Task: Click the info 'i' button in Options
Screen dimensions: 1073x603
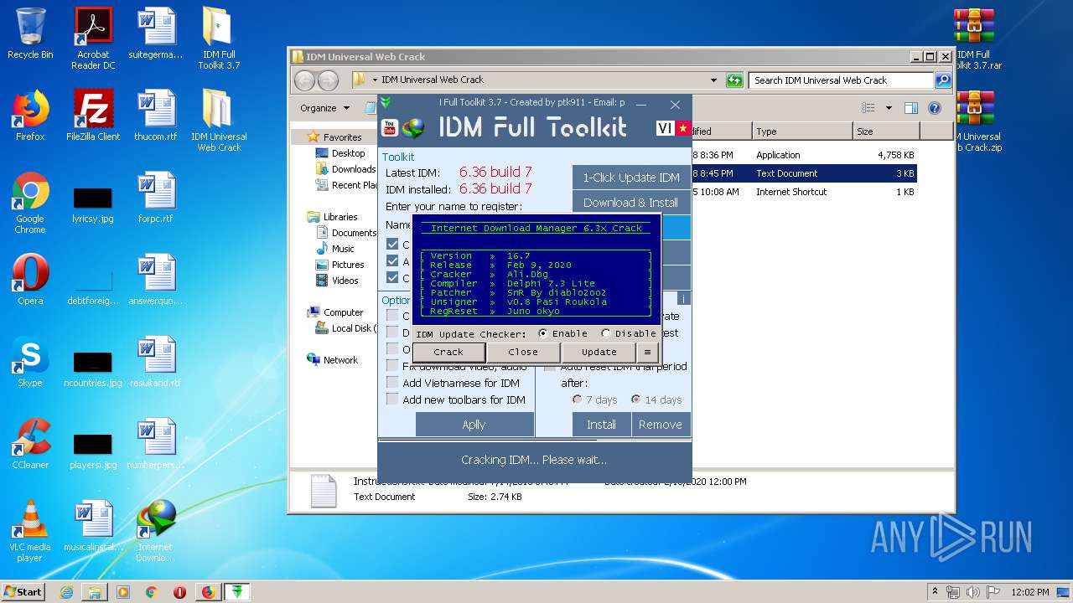Action: coord(683,299)
